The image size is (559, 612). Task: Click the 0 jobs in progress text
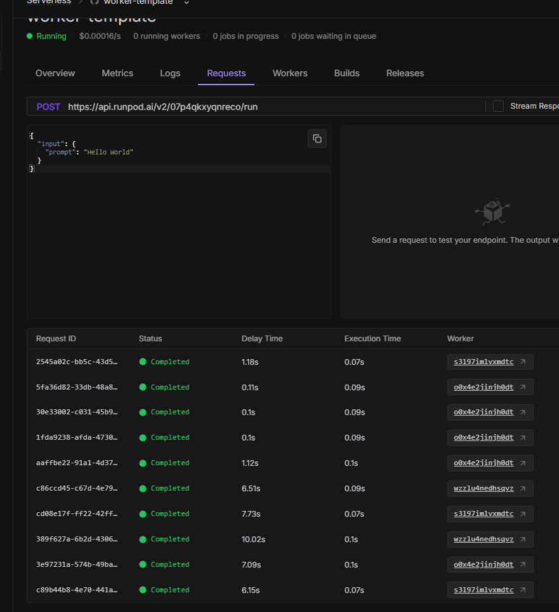click(x=246, y=36)
